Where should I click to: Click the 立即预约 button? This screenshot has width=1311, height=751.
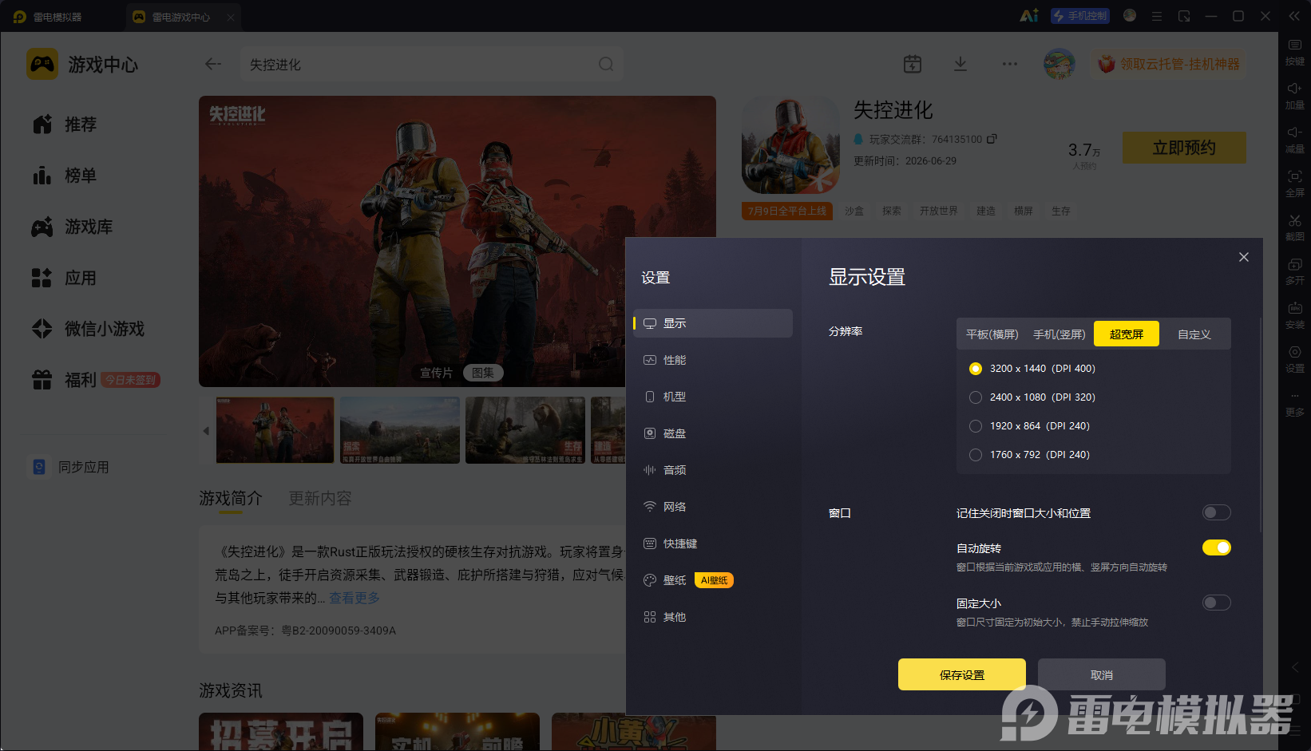point(1184,148)
